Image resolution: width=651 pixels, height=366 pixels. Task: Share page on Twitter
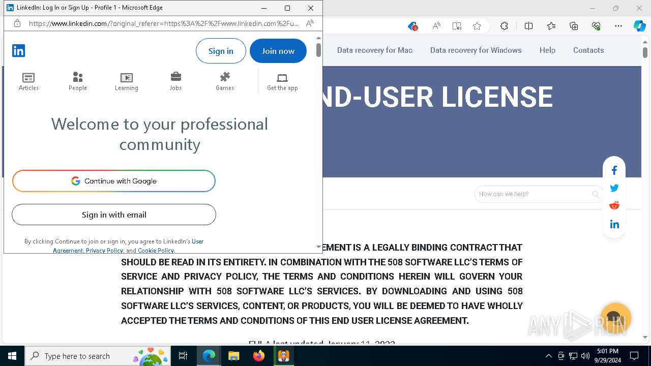point(614,188)
